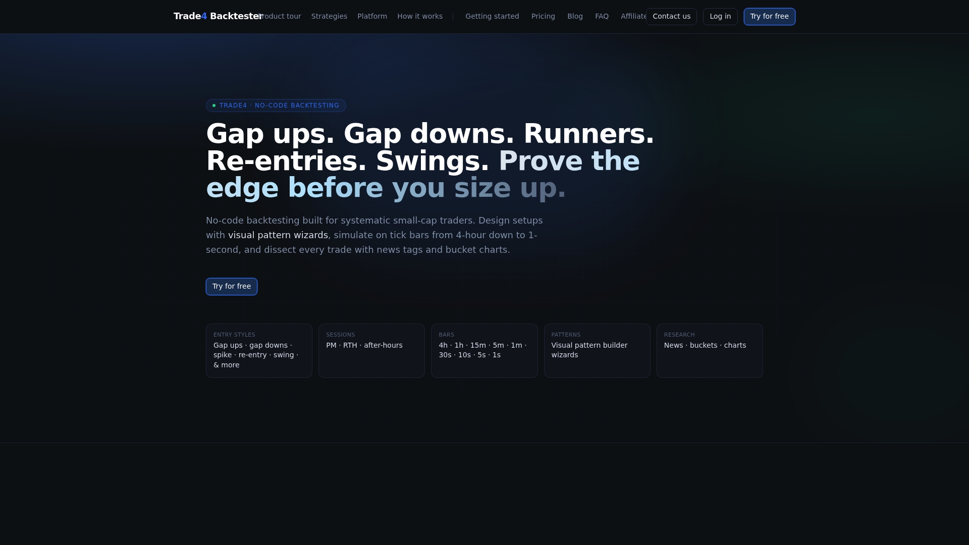969x545 pixels.
Task: Go to Strategies in the navigation
Action: 329,16
